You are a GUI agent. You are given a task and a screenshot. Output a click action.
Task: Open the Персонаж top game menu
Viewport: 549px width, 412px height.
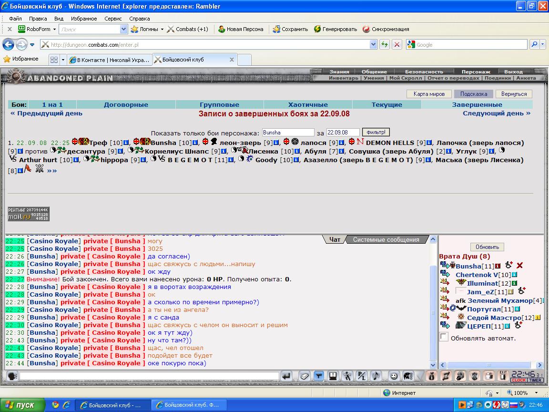476,72
